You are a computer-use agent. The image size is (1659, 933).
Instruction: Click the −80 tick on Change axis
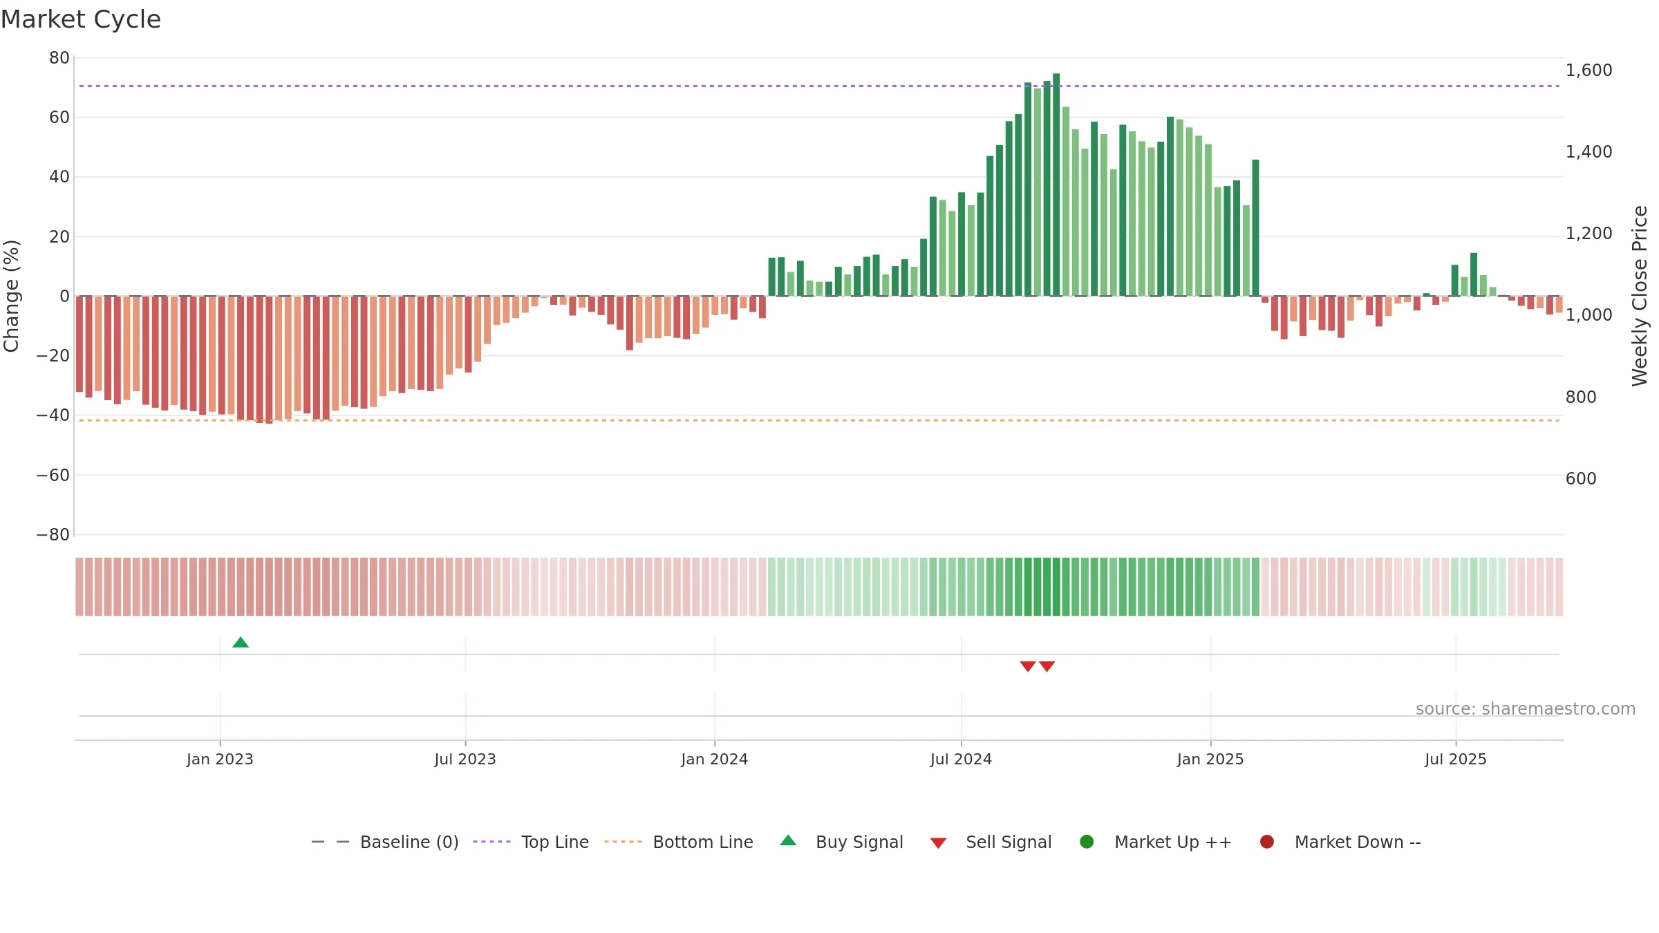[x=53, y=535]
